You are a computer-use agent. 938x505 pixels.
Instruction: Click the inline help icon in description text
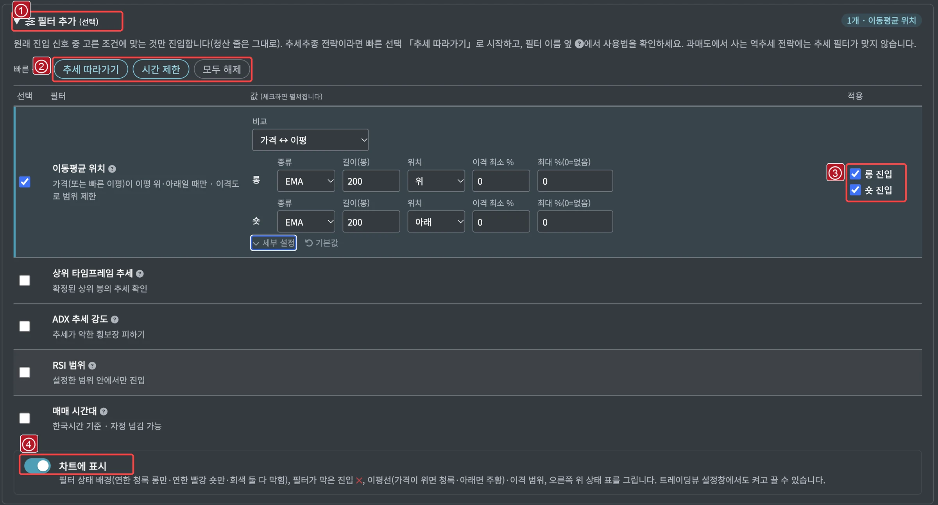(579, 44)
